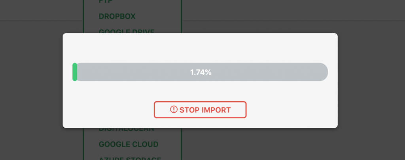This screenshot has height=160, width=405.
Task: Click the 1.74% progress percentage label
Action: 201,73
